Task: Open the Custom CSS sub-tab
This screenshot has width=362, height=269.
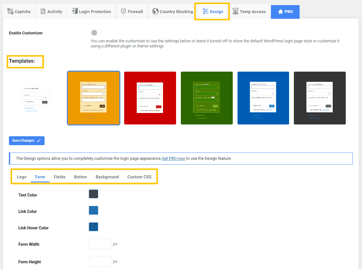Action: (139, 177)
